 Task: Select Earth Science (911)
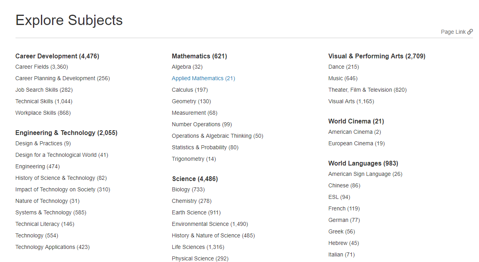click(x=196, y=212)
